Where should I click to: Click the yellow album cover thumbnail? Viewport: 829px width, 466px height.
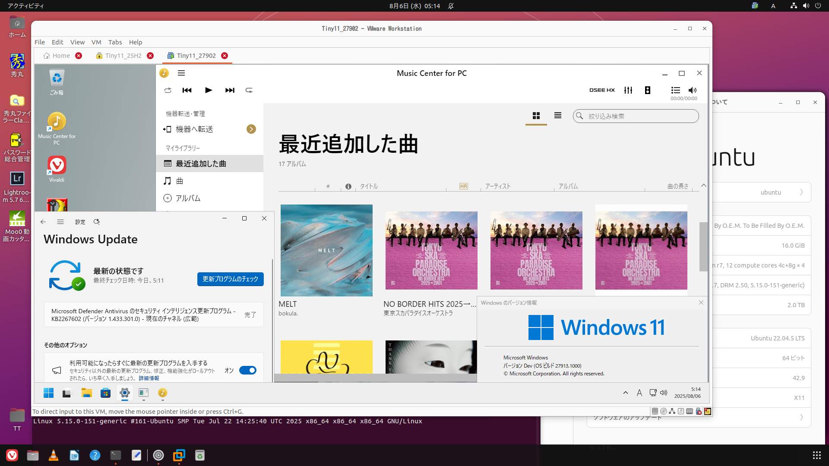(326, 357)
